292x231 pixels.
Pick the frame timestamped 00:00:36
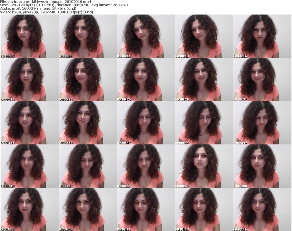[x=88, y=123]
